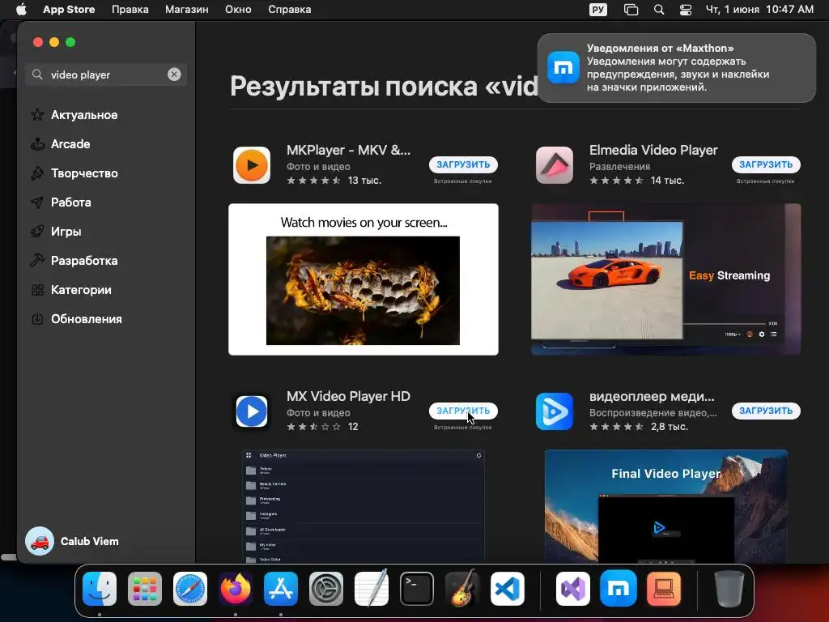Click Развлечения category under Elmedia
The image size is (829, 622).
(x=619, y=166)
